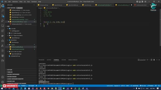Toggle secondary side bar layout button

click(142, 2)
